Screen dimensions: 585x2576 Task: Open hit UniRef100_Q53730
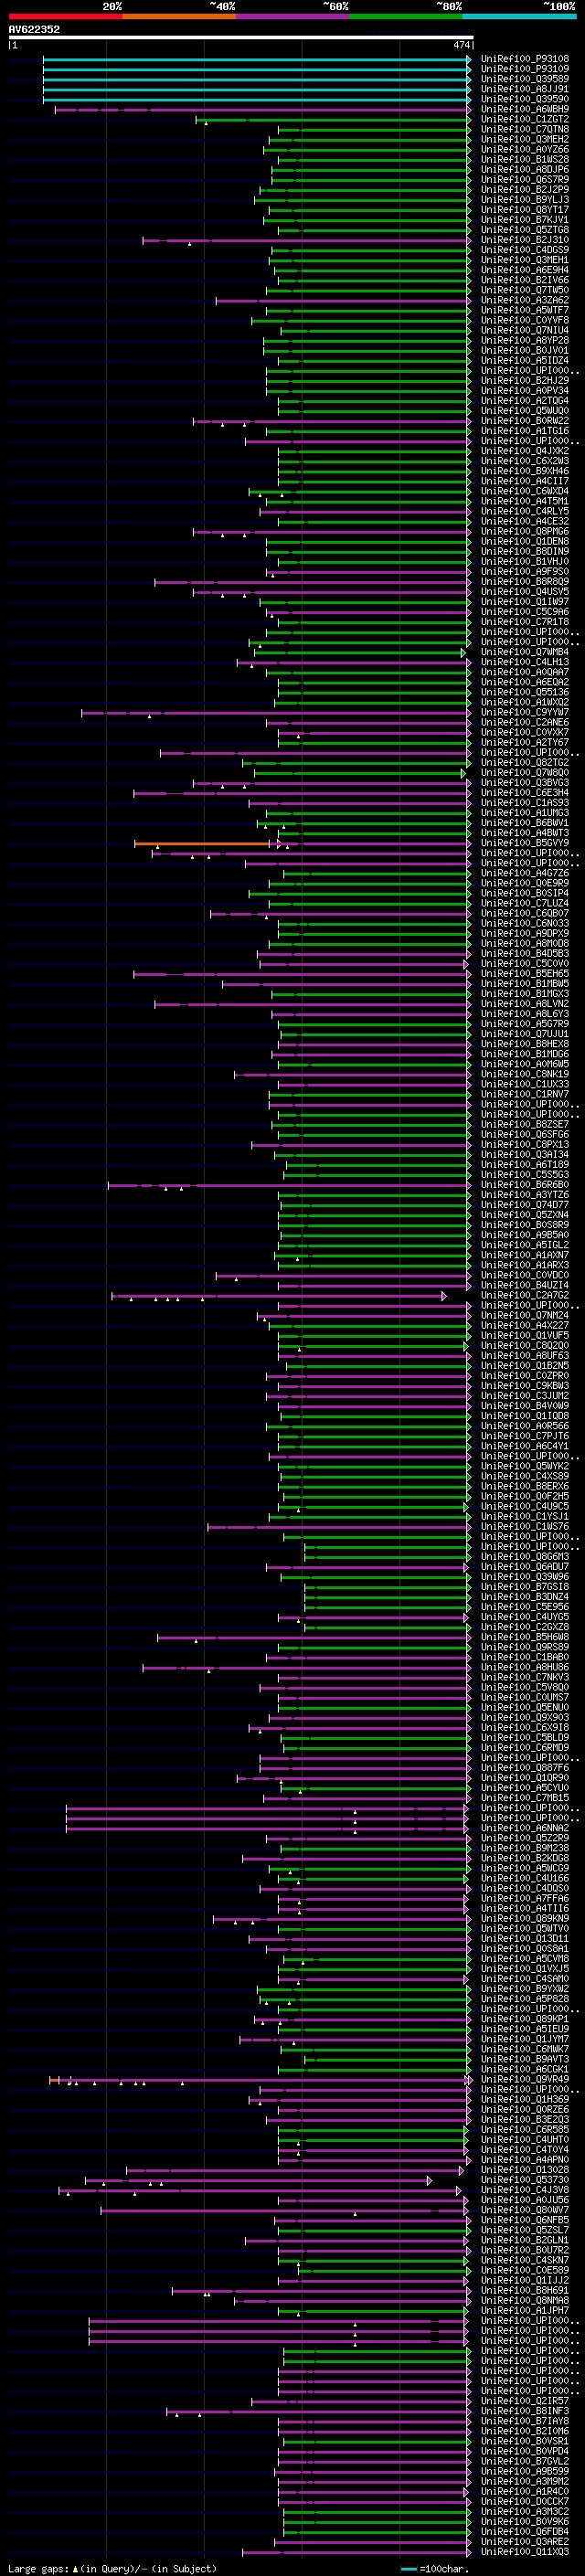(x=525, y=2180)
